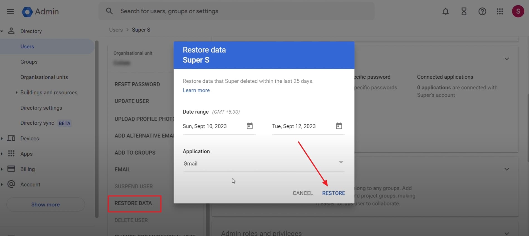Expand the Billing section in sidebar

click(x=2, y=169)
